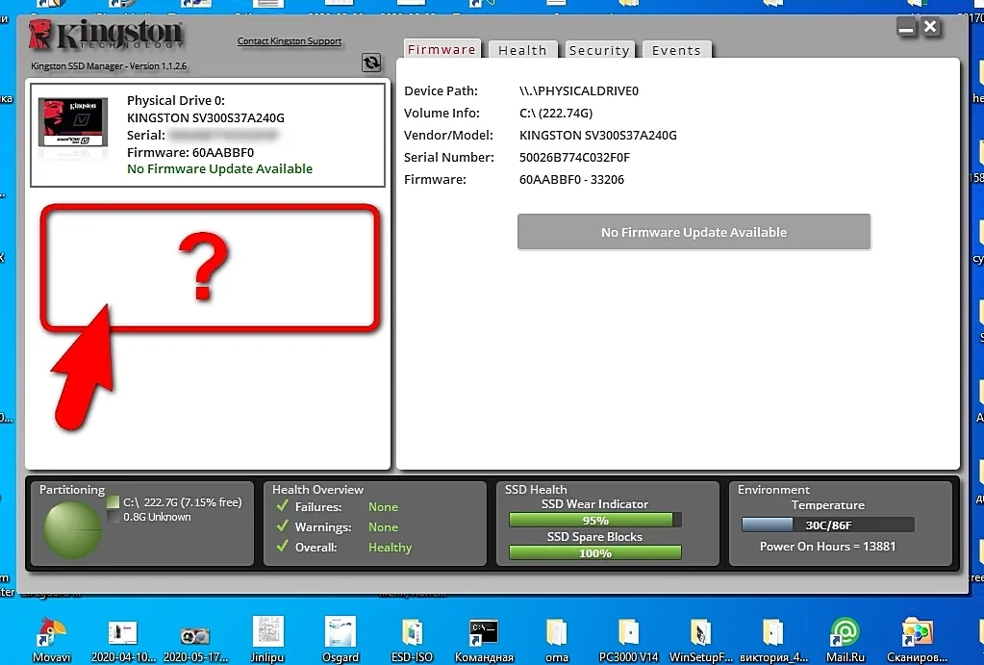Screen dimensions: 984x665
Task: Open the Mail.Ru desktop shortcut
Action: (844, 636)
